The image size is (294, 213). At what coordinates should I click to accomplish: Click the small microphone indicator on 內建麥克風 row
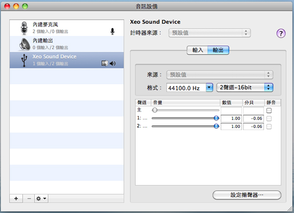(112, 31)
